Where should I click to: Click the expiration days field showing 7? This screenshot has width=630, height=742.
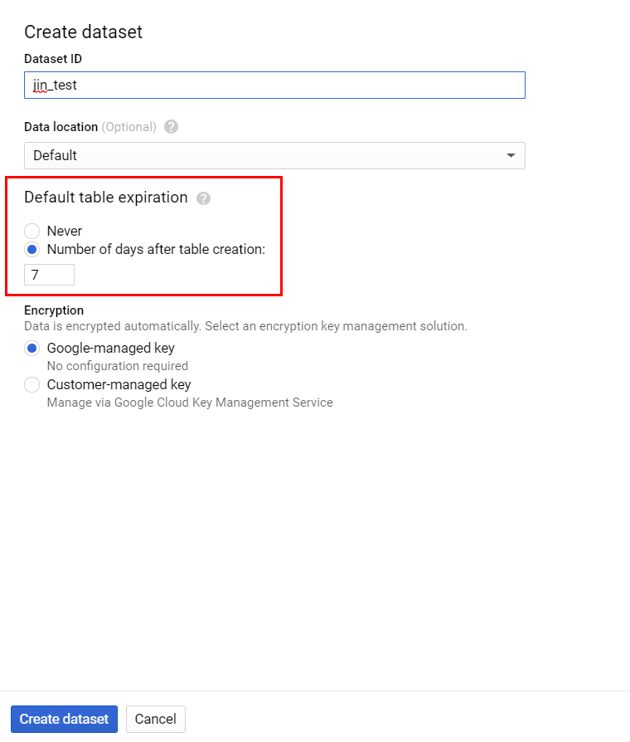pos(48,274)
